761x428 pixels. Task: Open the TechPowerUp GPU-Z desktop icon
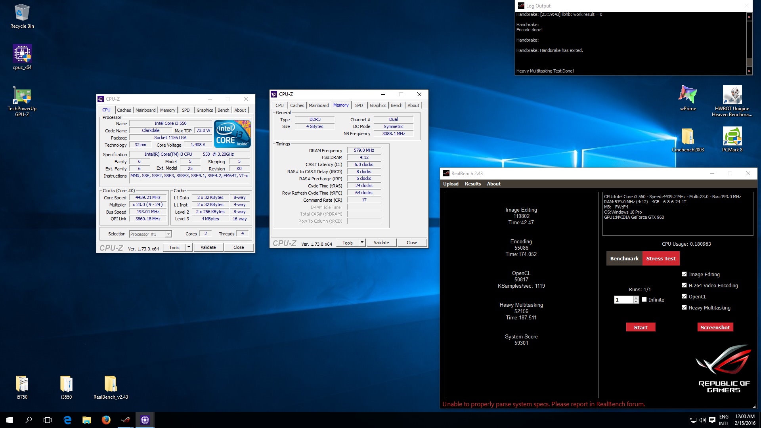click(x=22, y=101)
